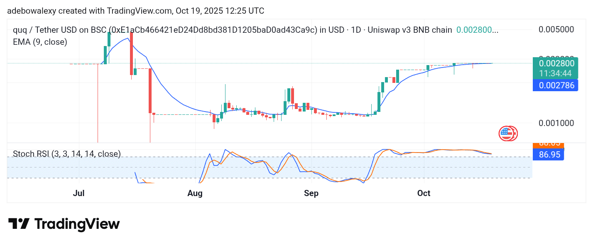This screenshot has width=593, height=245.
Task: Click the Aug label on time axis
Action: pos(195,193)
